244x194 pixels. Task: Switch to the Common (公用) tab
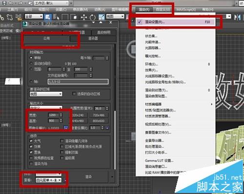pyautogui.click(x=46, y=39)
